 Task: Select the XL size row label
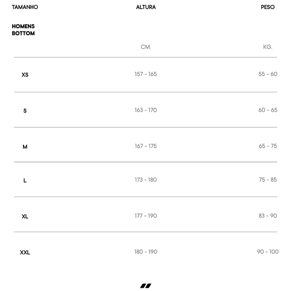coord(25,216)
